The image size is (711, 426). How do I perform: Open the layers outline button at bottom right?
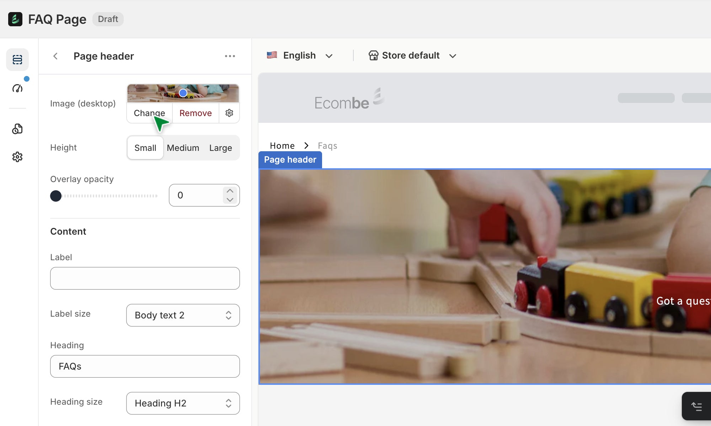pos(696,406)
